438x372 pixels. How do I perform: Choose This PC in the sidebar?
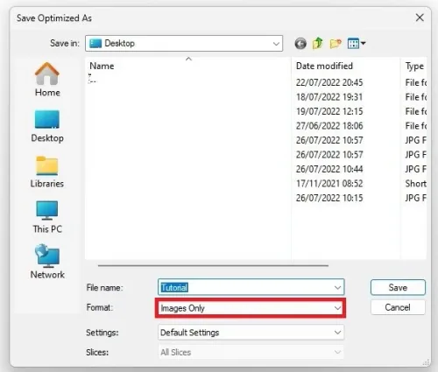(47, 217)
